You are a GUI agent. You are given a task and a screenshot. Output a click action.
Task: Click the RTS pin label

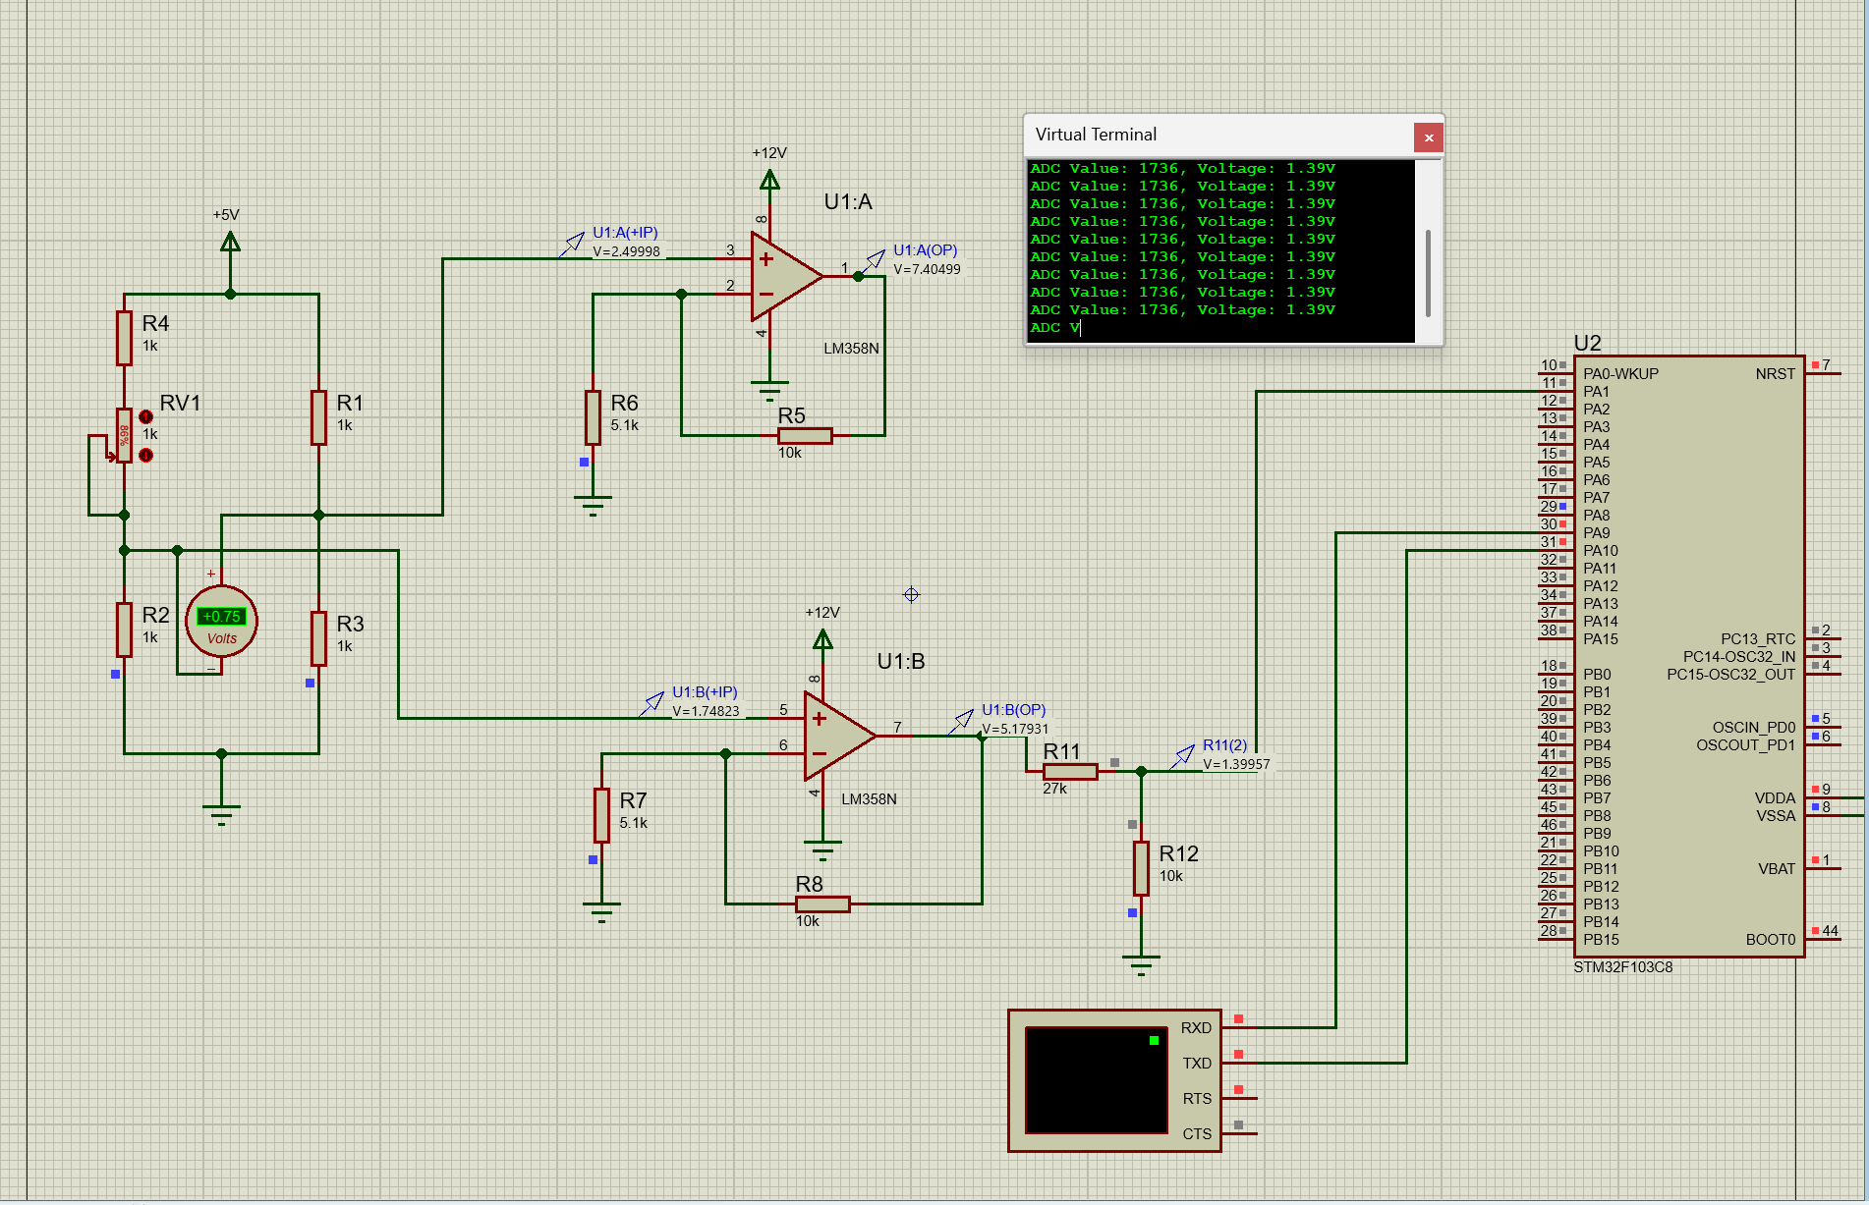pos(1197,1099)
